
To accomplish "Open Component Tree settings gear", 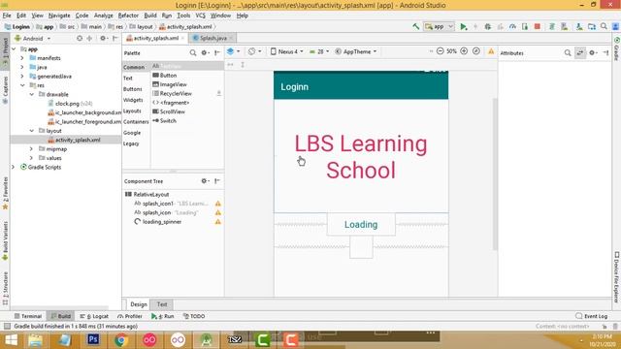I will coord(205,181).
